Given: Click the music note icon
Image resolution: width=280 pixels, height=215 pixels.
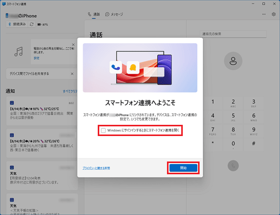Looking at the screenshot, I should tap(18, 51).
